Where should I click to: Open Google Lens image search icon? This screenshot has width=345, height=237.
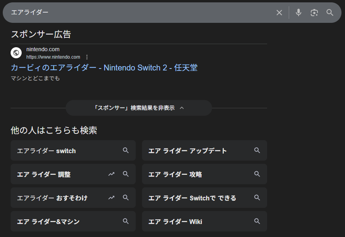point(314,13)
